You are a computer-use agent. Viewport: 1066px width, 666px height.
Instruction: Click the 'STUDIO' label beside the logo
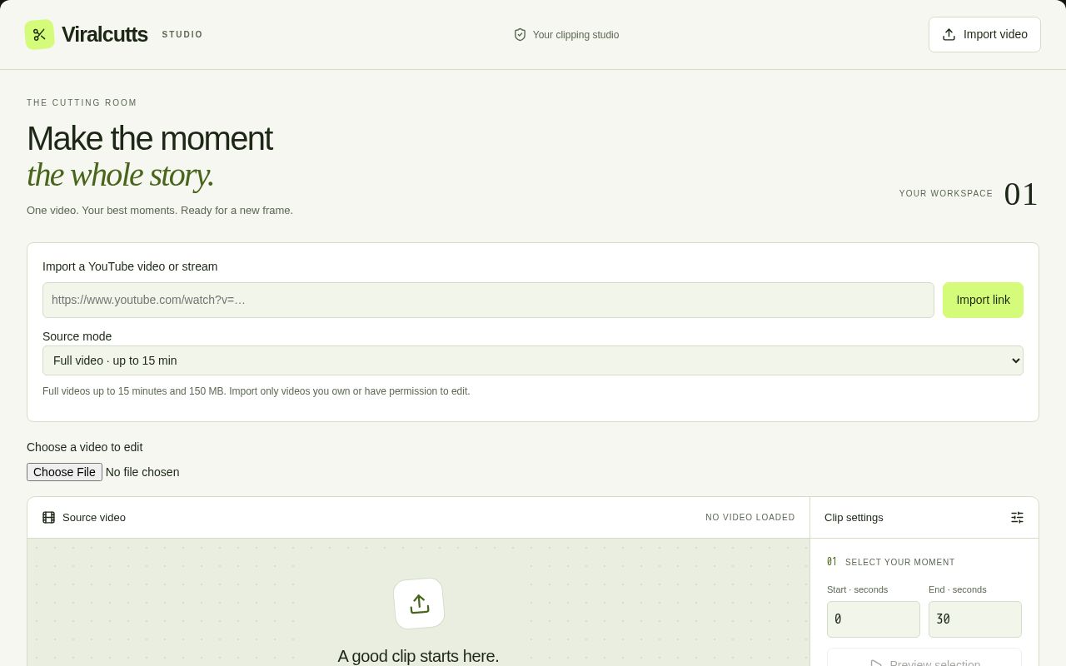tap(182, 35)
